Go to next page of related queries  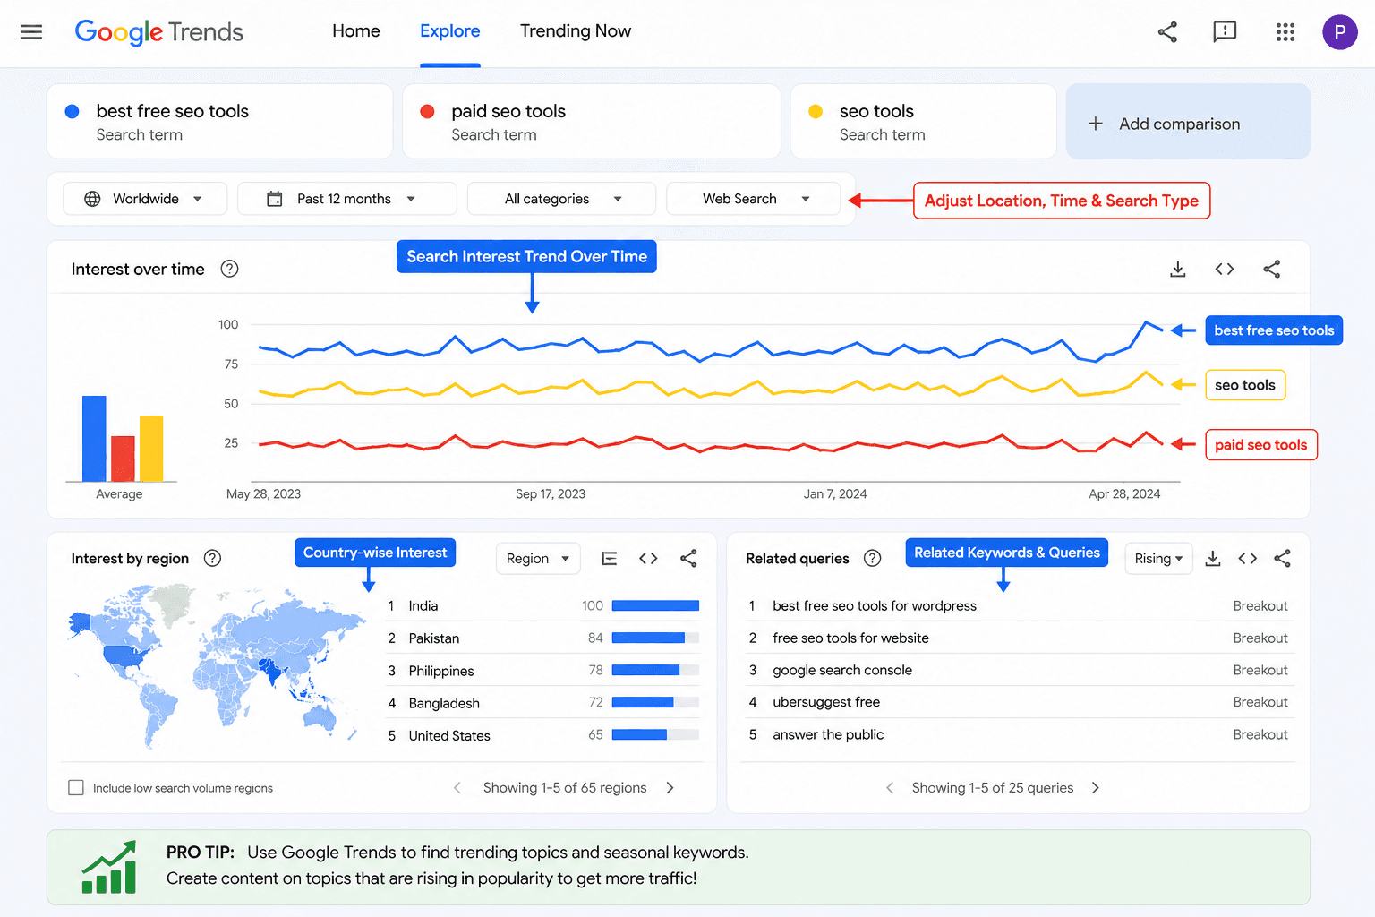(x=1095, y=788)
